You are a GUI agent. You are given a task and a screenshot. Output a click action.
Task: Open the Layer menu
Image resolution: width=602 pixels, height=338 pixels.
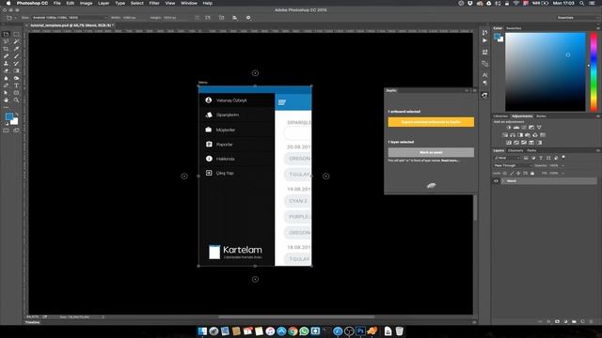(x=103, y=3)
